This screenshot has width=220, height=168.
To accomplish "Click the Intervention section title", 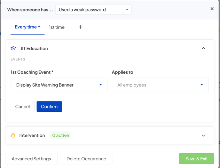I will [x=32, y=135].
